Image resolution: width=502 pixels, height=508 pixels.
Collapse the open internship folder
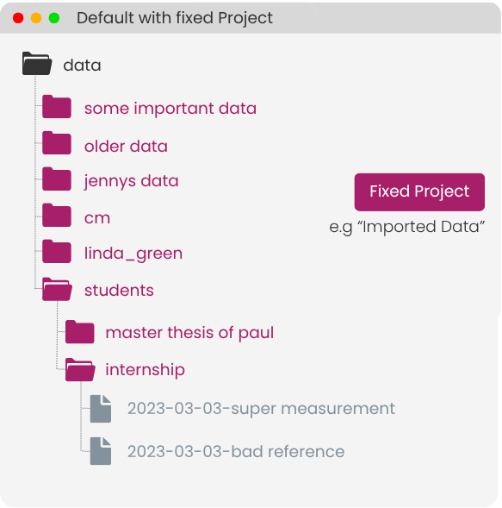click(x=80, y=370)
